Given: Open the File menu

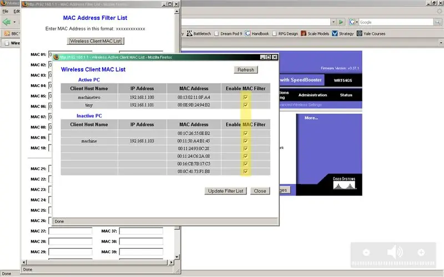Looking at the screenshot, I should click(6, 11).
